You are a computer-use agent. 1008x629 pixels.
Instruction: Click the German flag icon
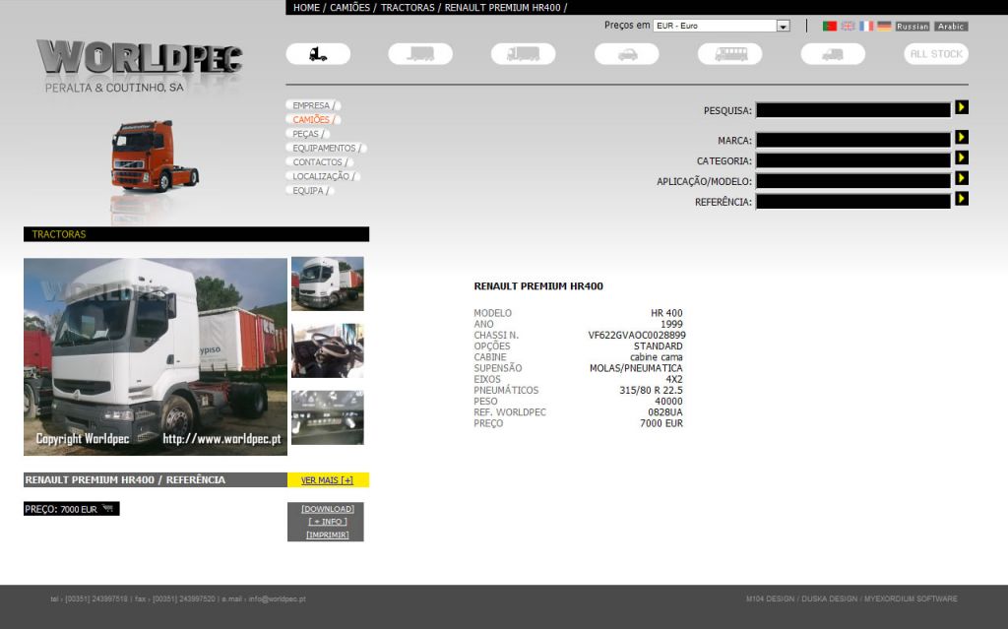point(884,27)
